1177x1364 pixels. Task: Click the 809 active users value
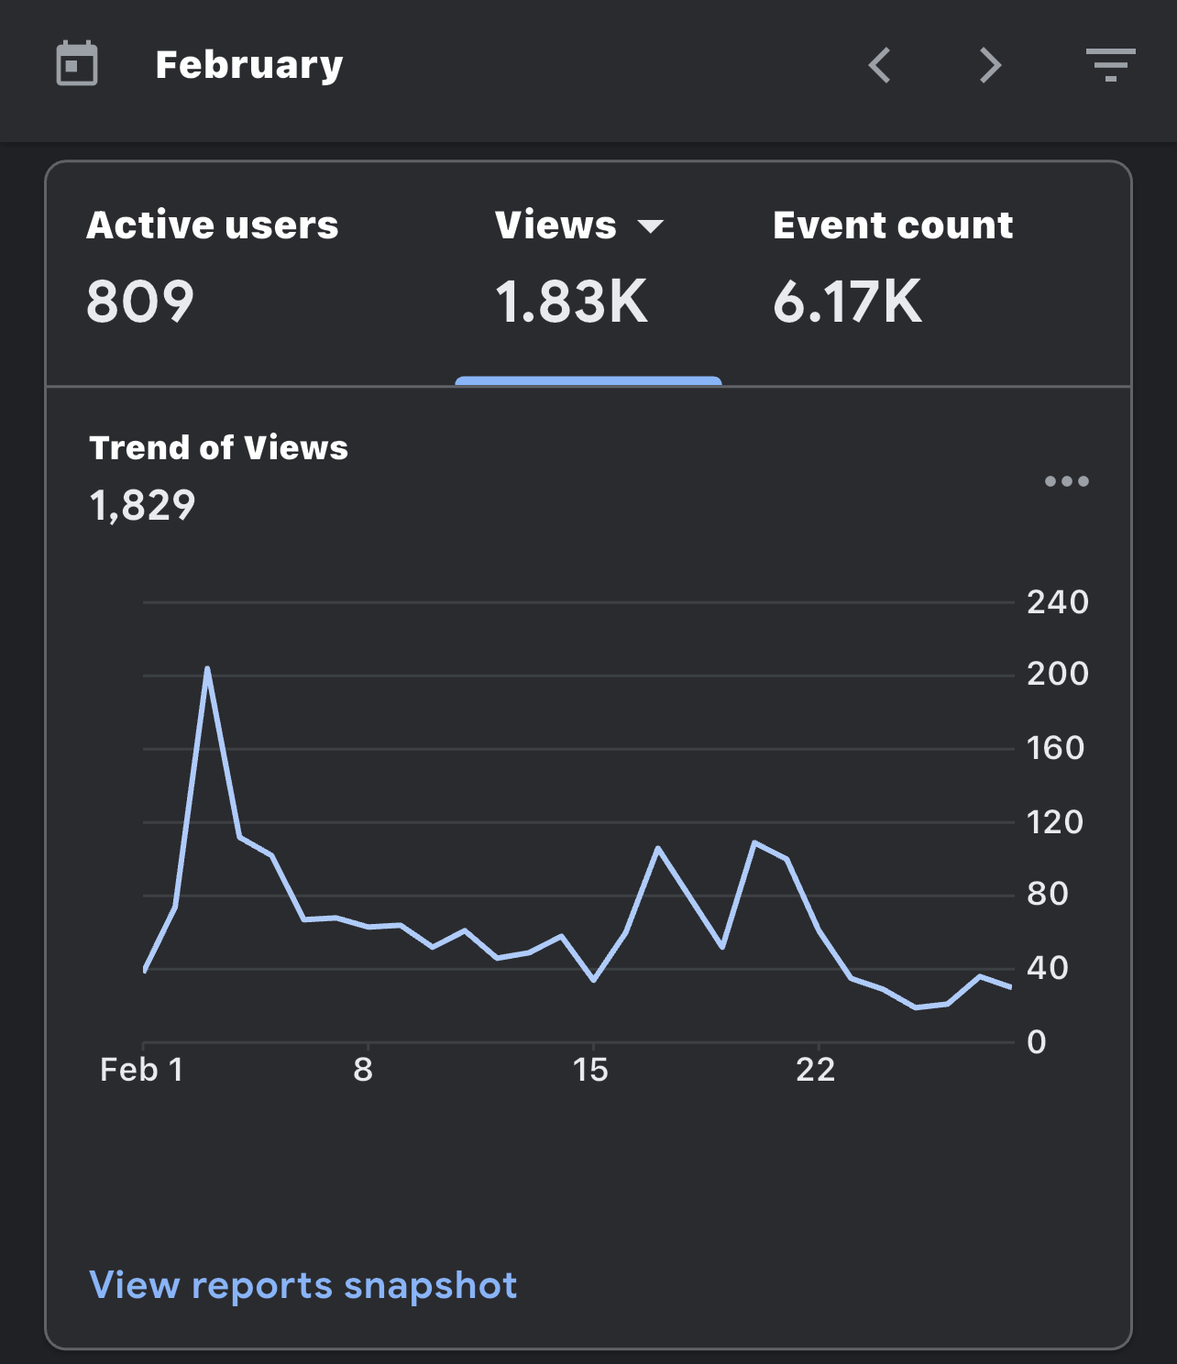point(140,302)
